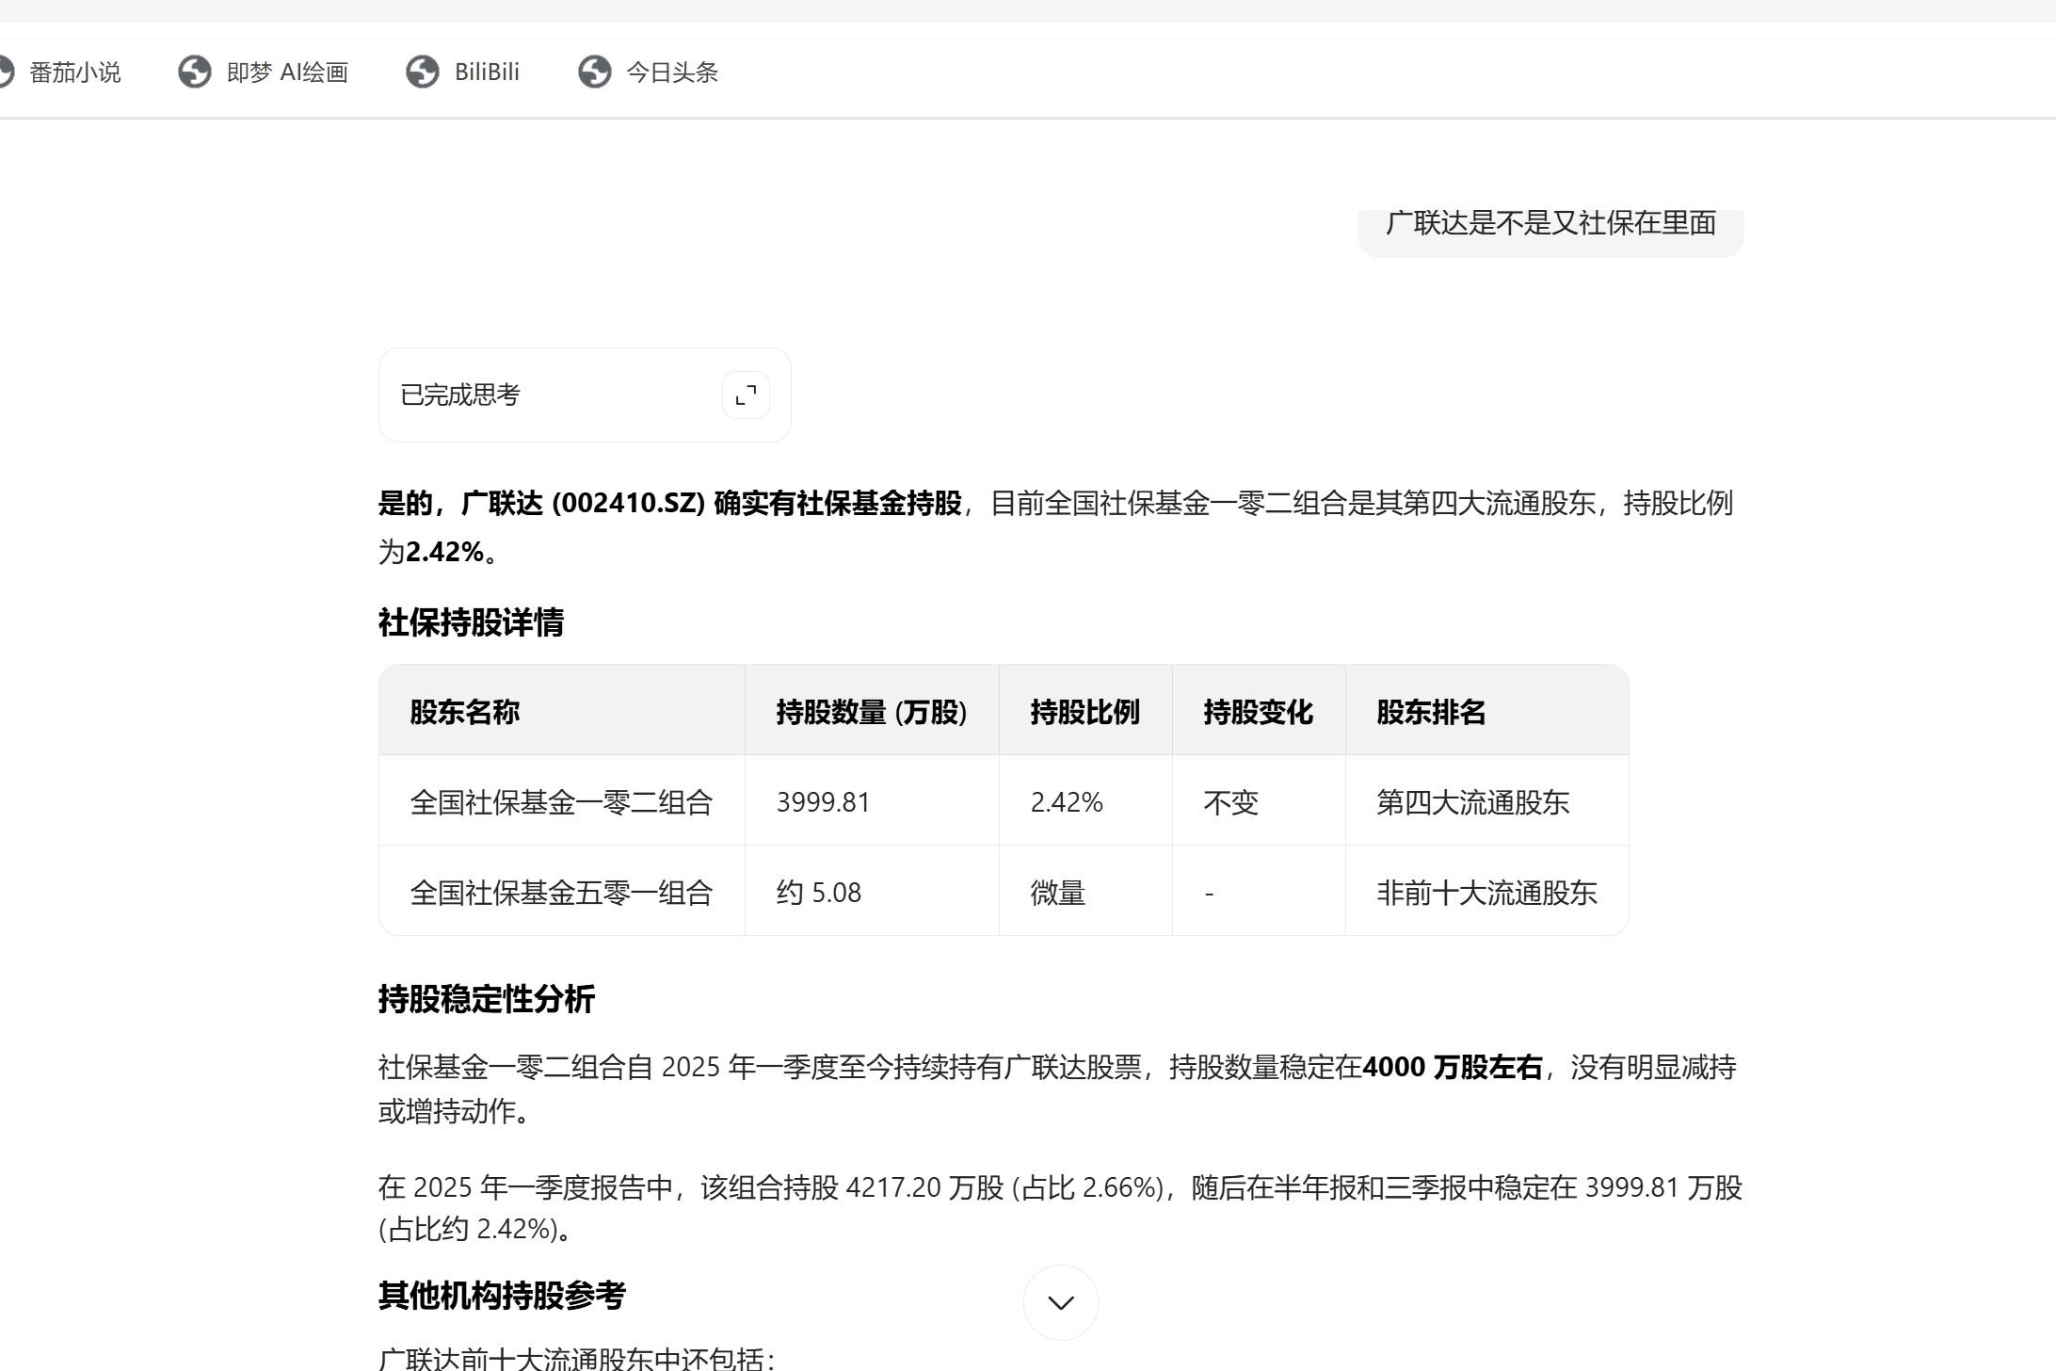This screenshot has width=2056, height=1371.
Task: Click the 股东排名 table header
Action: (1431, 712)
